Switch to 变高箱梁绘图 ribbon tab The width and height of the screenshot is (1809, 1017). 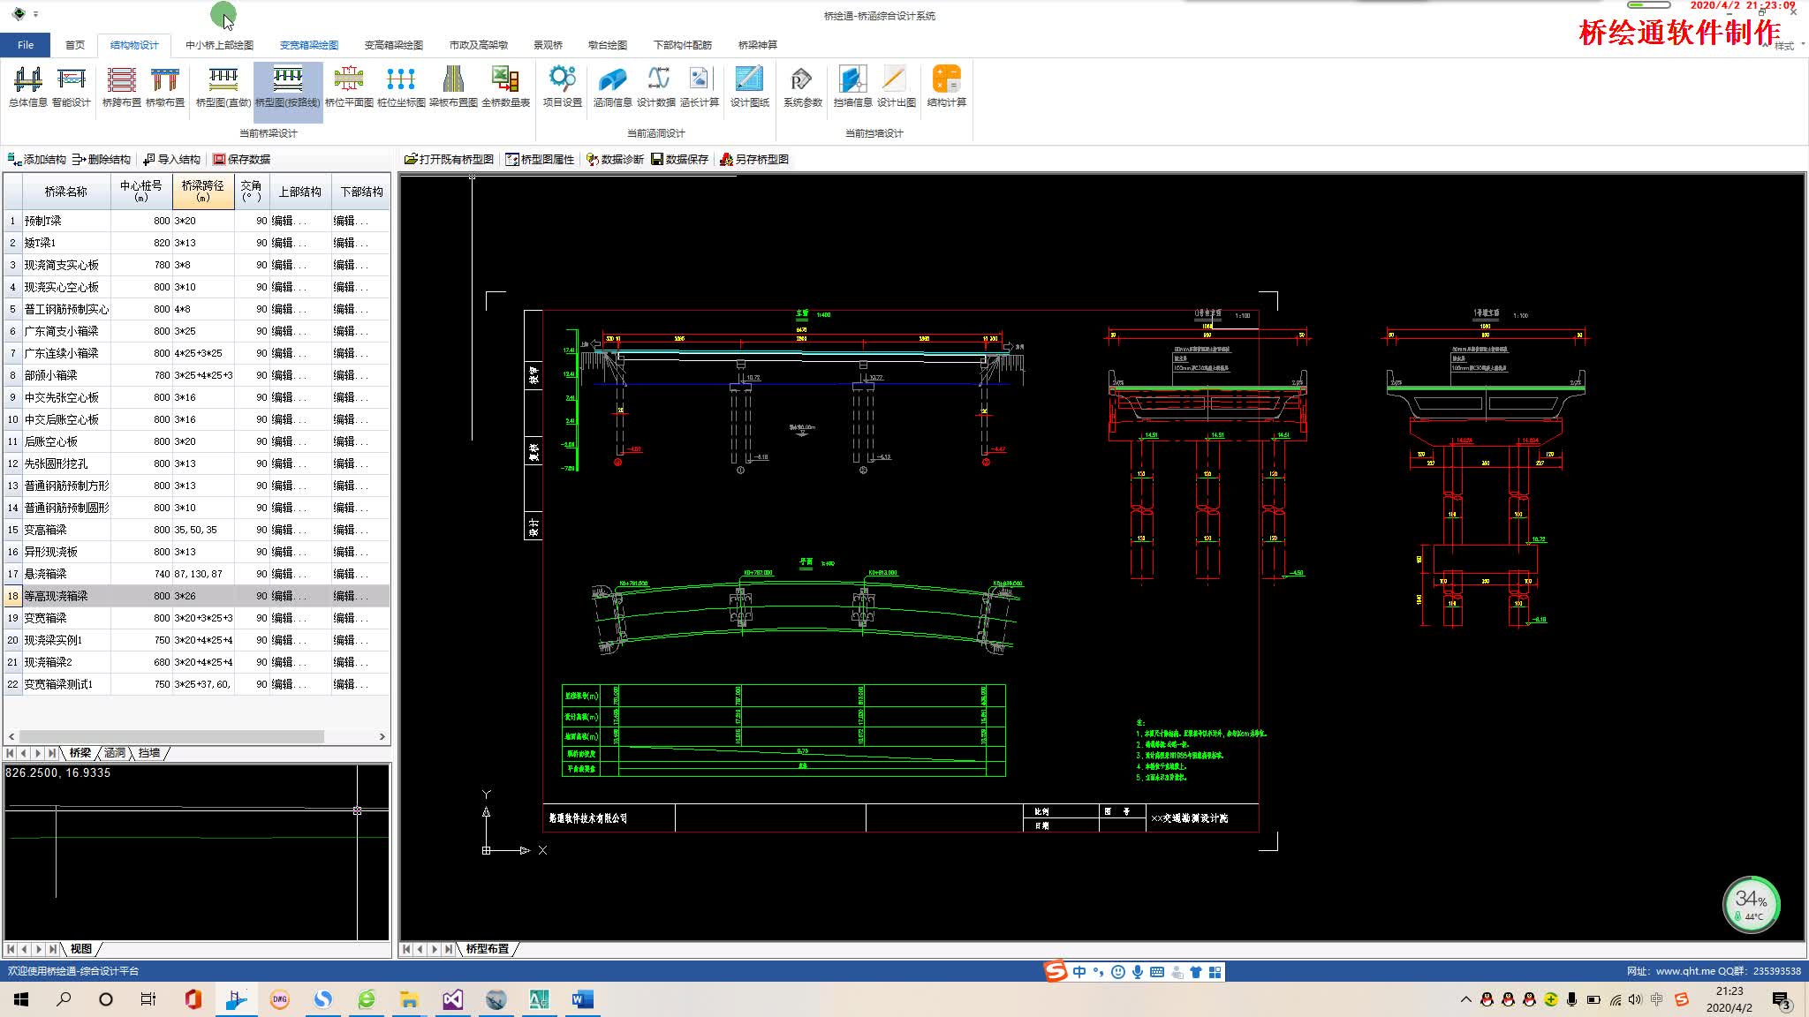(393, 45)
